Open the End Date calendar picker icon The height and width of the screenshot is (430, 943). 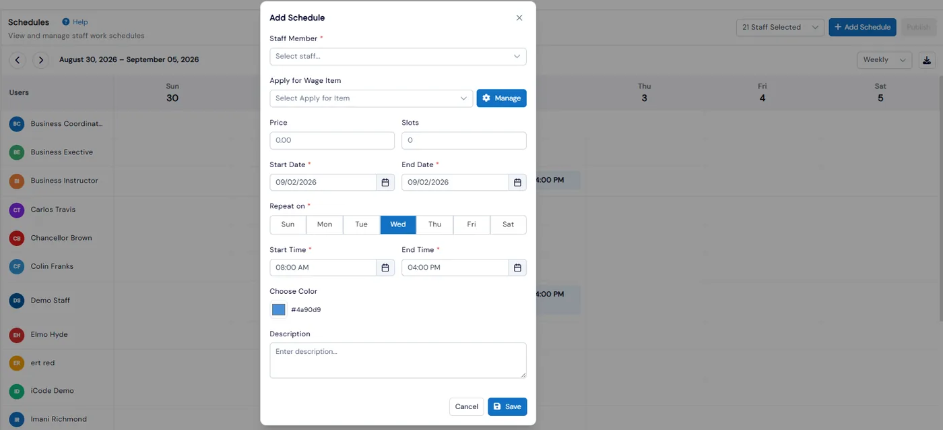click(517, 183)
